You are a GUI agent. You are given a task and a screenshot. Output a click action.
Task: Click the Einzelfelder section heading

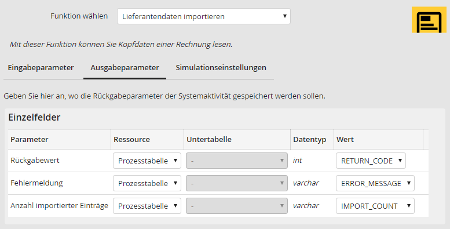point(34,117)
